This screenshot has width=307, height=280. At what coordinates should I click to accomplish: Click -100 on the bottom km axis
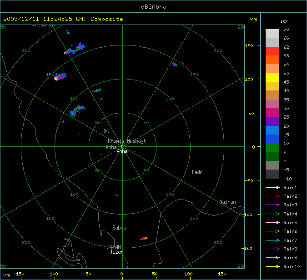(x=53, y=274)
